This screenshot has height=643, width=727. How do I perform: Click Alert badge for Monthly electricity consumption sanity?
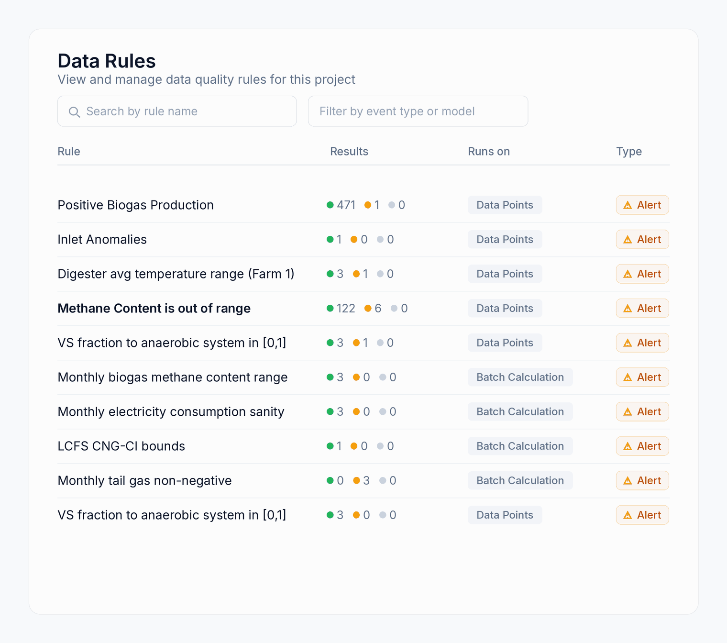coord(642,411)
